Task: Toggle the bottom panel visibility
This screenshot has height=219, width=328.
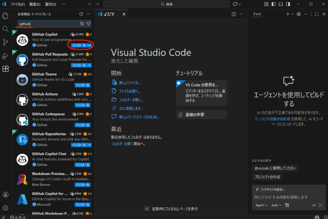Action: coord(281,4)
